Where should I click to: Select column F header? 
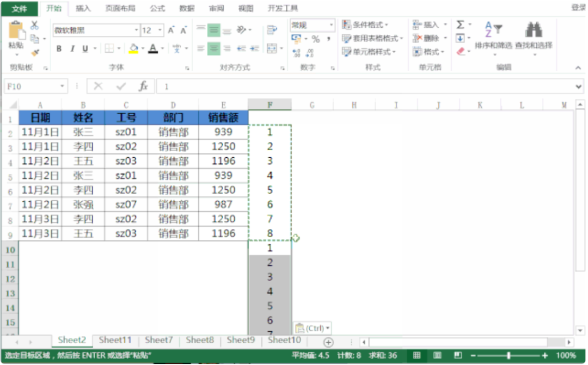[269, 105]
